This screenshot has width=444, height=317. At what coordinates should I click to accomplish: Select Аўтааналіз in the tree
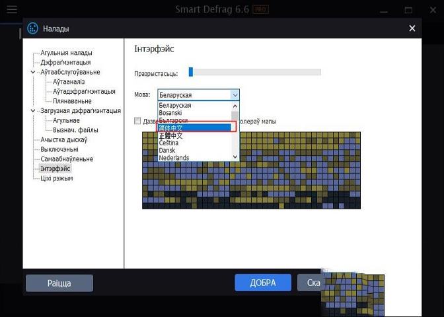tap(69, 82)
